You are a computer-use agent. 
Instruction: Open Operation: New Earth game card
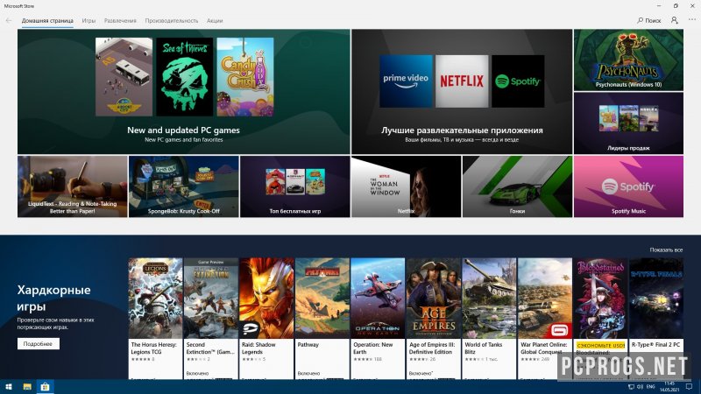[x=378, y=319]
